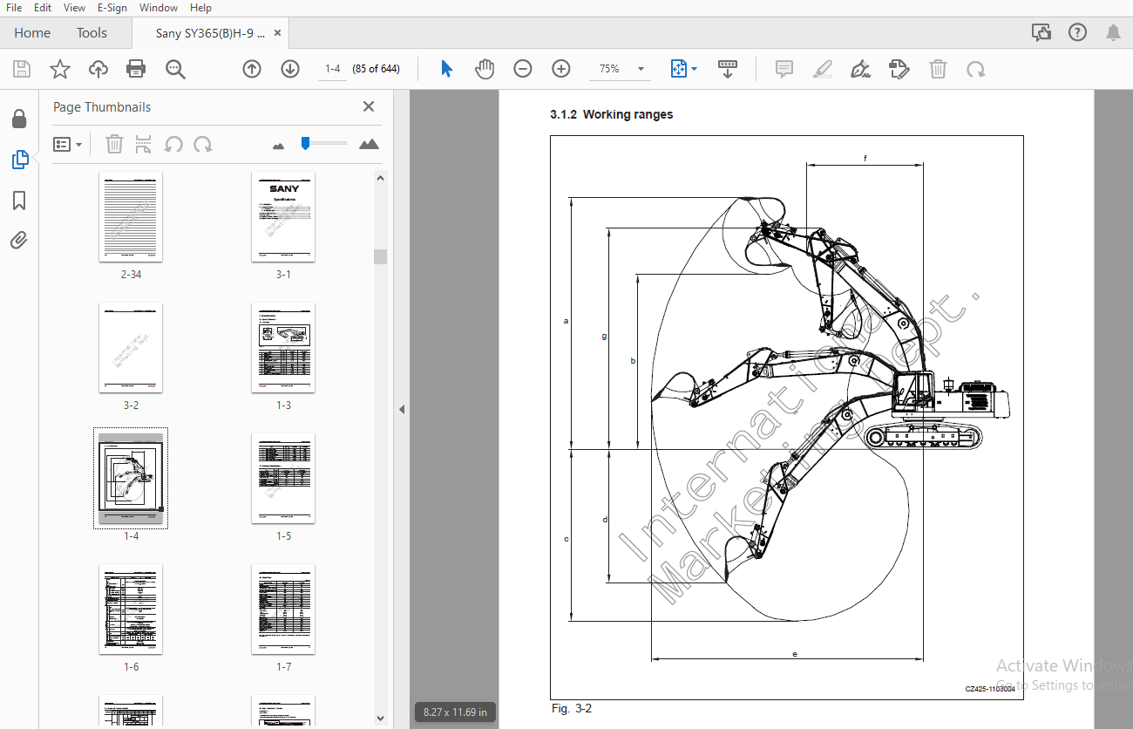Image resolution: width=1133 pixels, height=729 pixels.
Task: Upload the file via the cloud arrow icon
Action: pos(98,69)
